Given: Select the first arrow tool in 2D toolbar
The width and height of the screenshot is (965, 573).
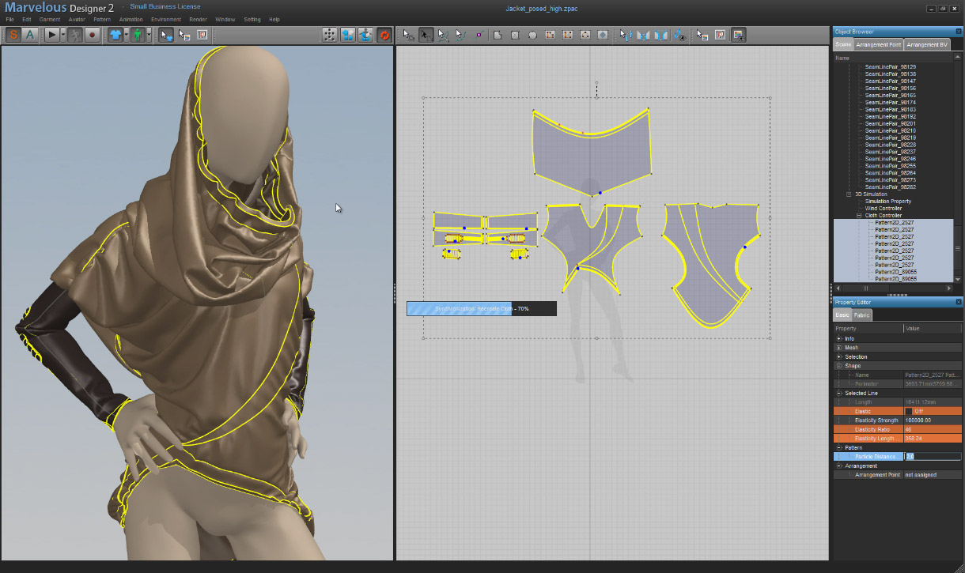Looking at the screenshot, I should pos(409,35).
